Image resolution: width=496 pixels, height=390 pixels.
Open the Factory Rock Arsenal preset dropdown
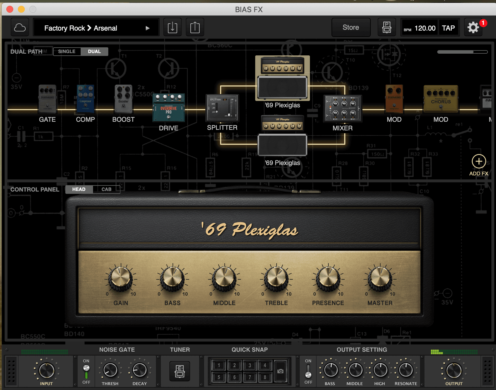(96, 28)
